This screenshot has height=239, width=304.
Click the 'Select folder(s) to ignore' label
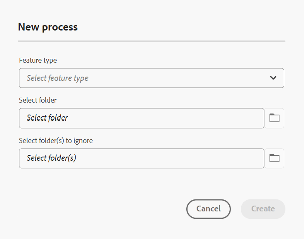pos(56,141)
